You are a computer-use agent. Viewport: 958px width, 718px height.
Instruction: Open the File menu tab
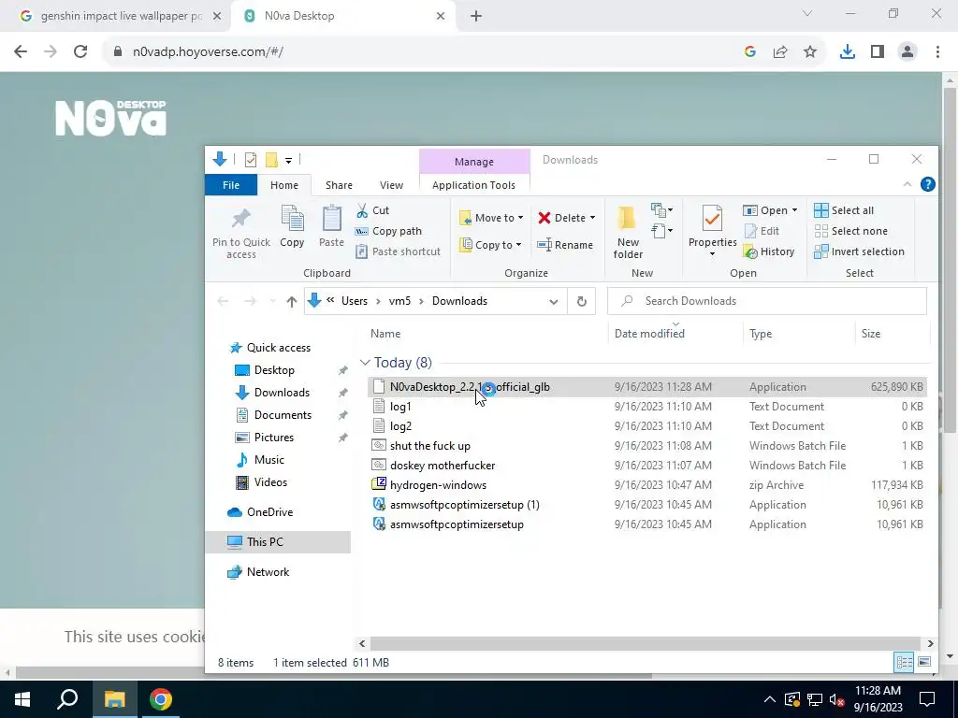231,185
